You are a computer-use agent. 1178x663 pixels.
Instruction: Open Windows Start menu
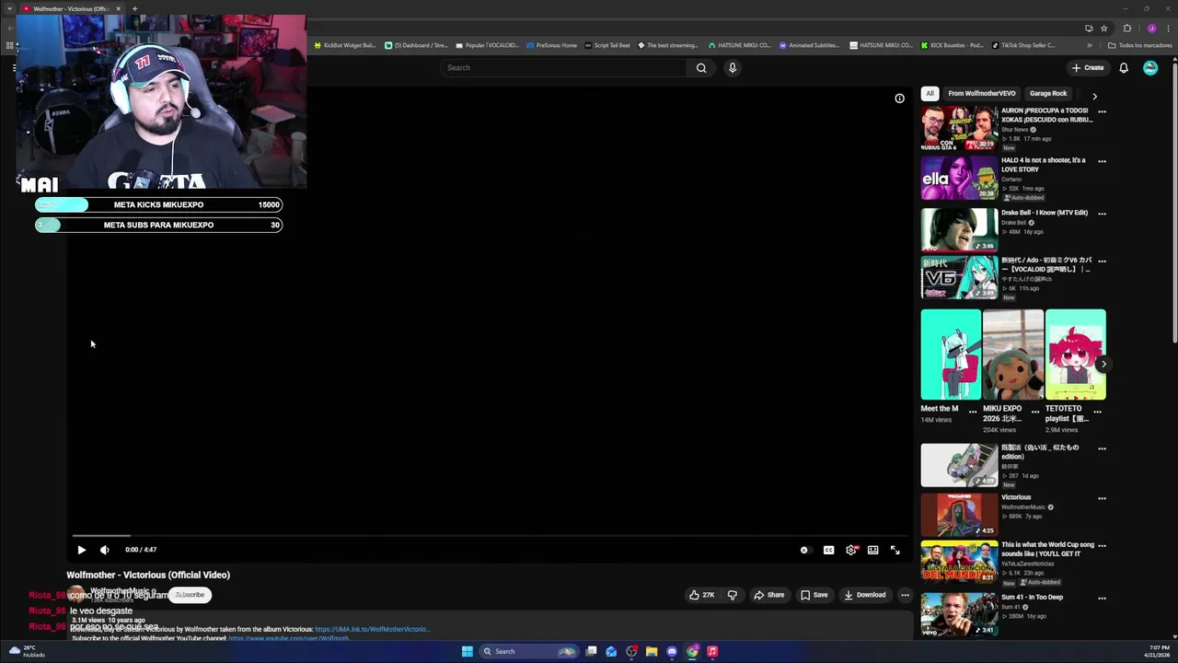(468, 651)
